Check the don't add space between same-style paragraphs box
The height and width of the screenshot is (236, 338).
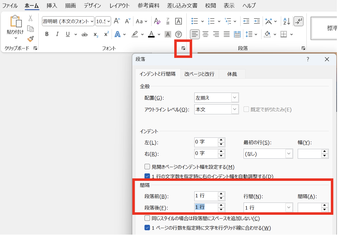click(147, 218)
